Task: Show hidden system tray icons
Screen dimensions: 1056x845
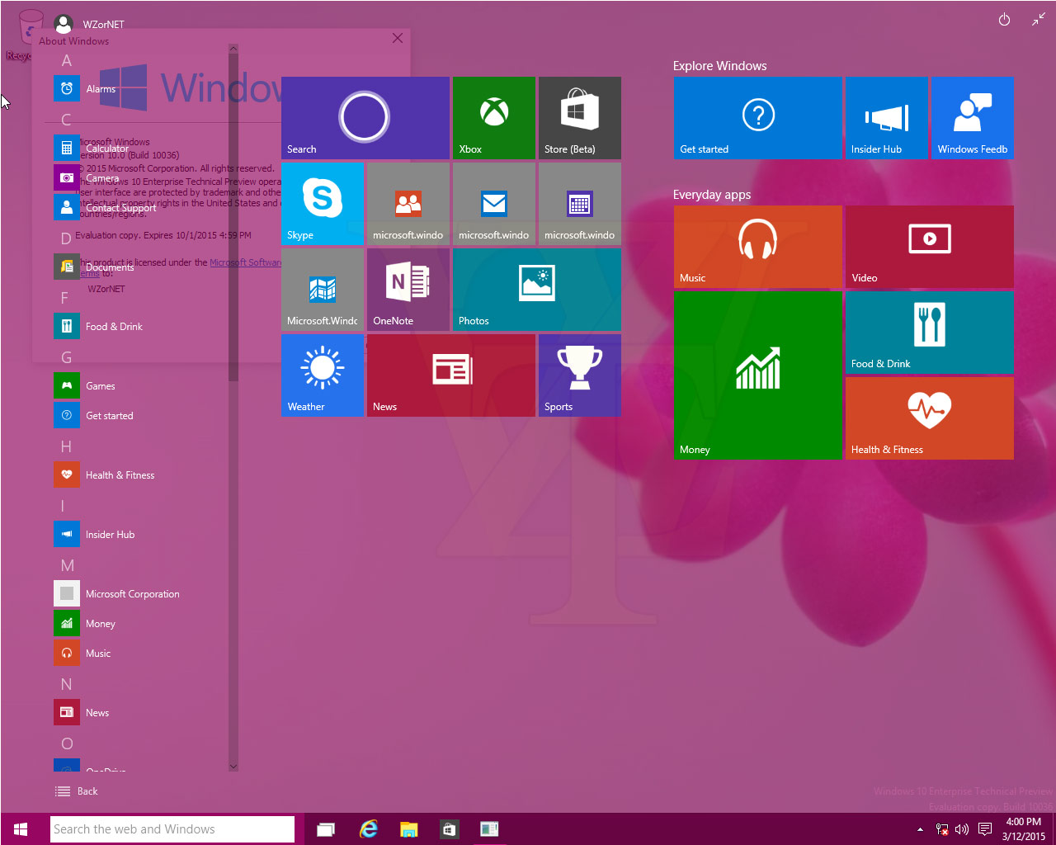Action: click(x=920, y=829)
